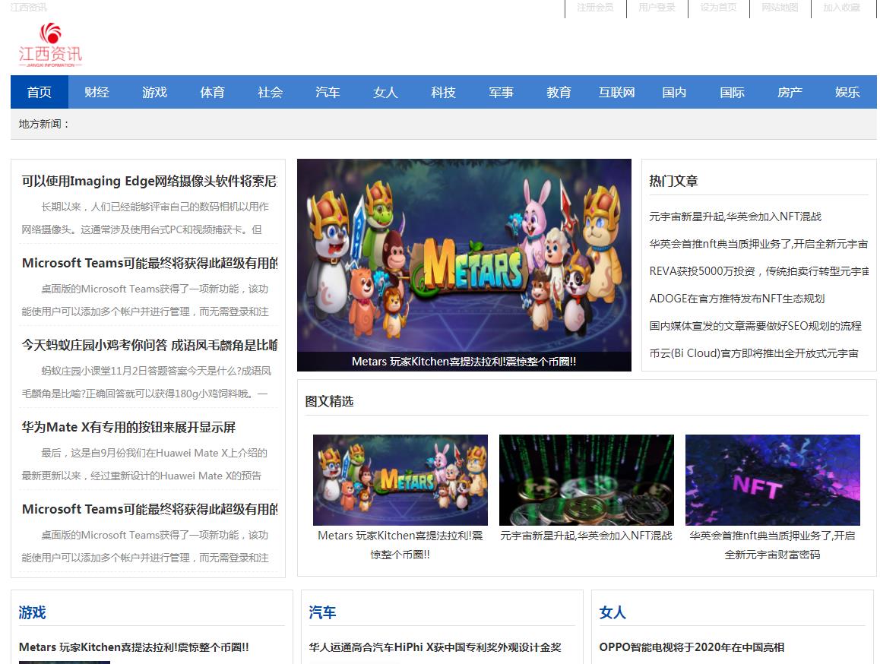Open hot article ADOGE在官方推特发布NFT生态规划
880x664 pixels.
[737, 299]
